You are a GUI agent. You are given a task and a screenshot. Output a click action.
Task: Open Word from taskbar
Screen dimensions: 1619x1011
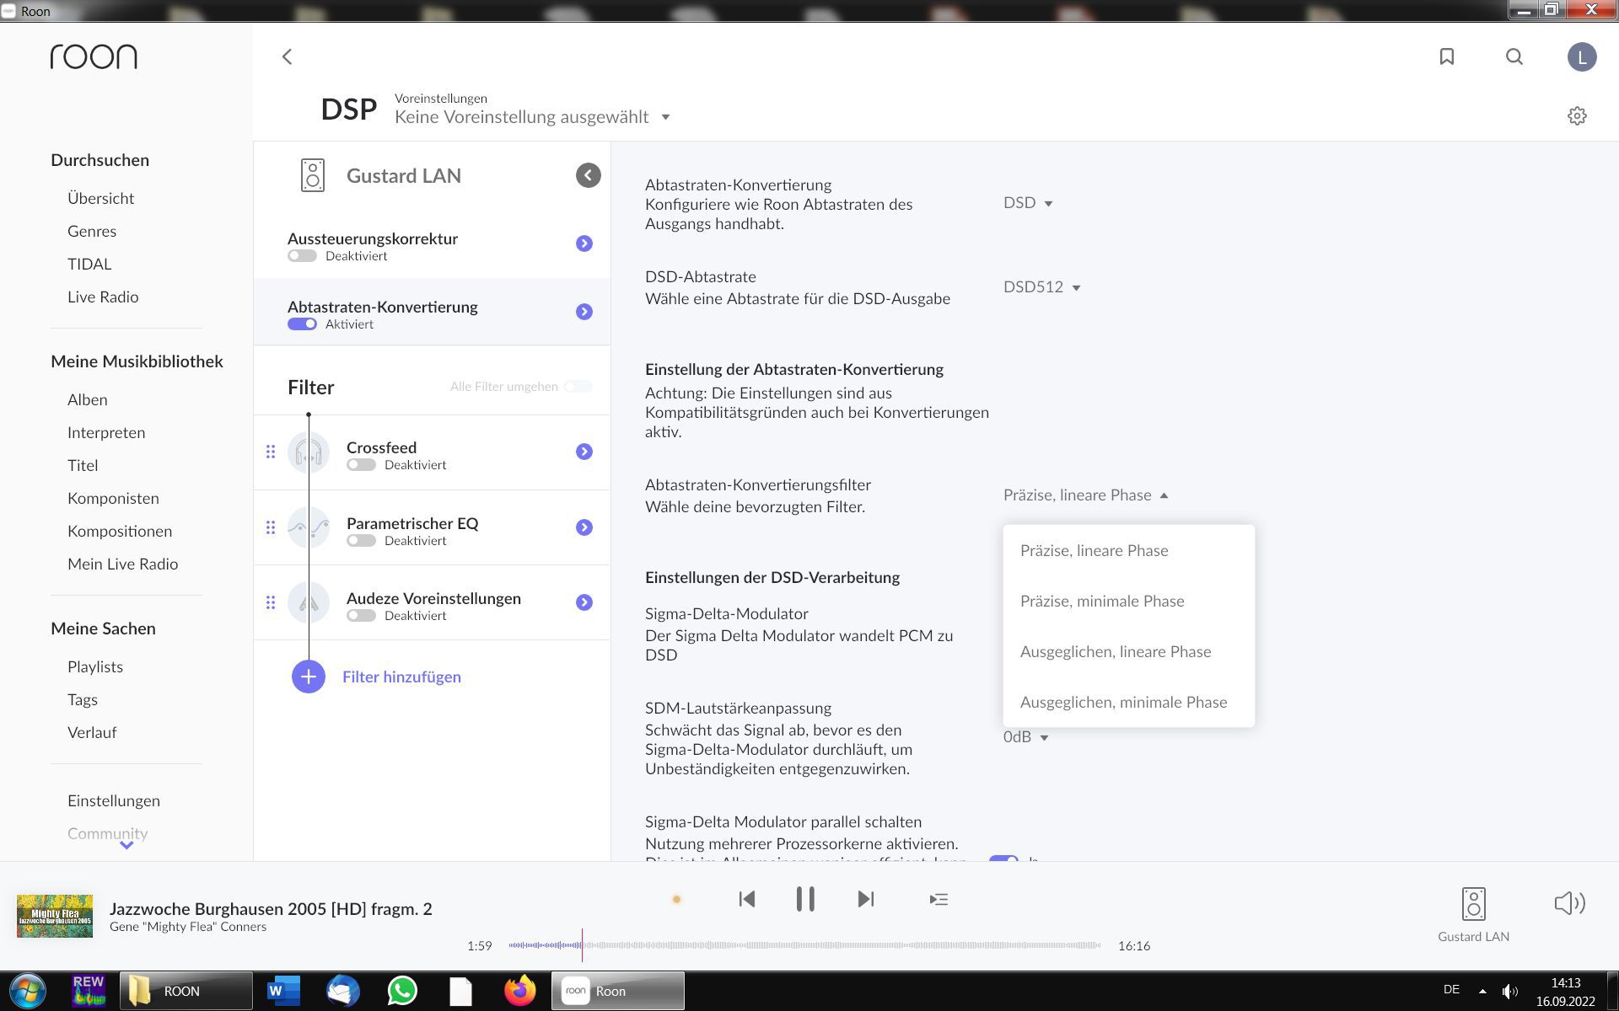click(283, 991)
